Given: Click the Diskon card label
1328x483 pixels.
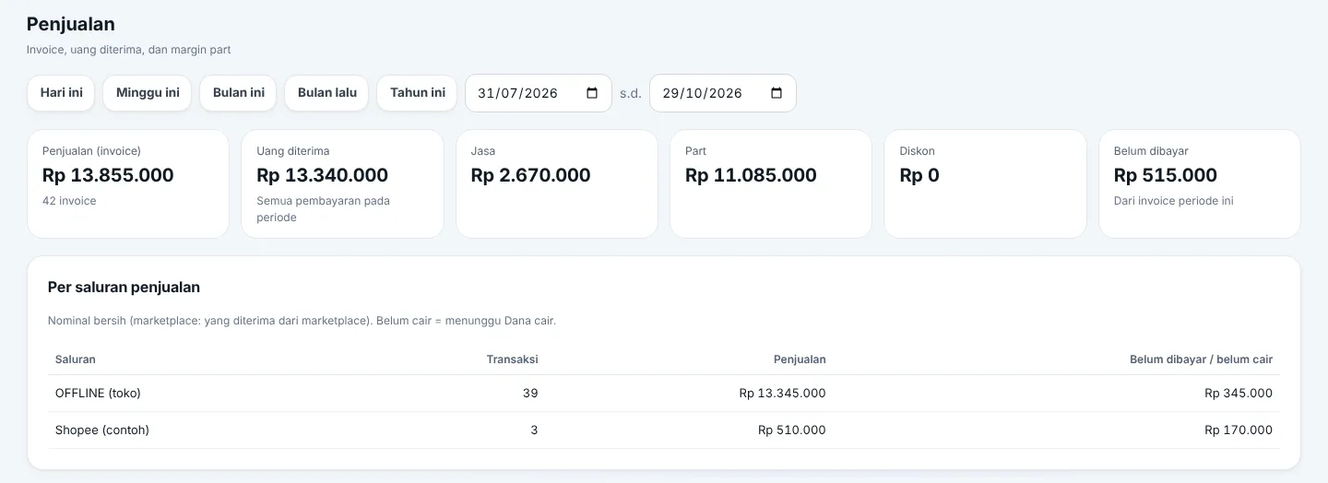Looking at the screenshot, I should click(x=917, y=151).
